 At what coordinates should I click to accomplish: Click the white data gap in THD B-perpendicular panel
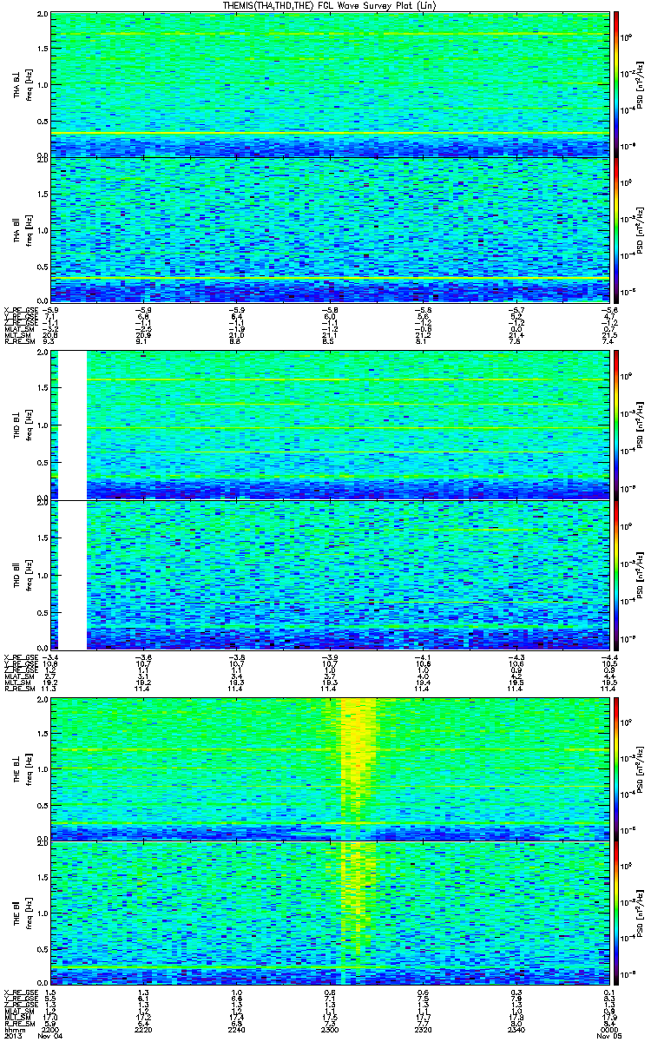72,425
